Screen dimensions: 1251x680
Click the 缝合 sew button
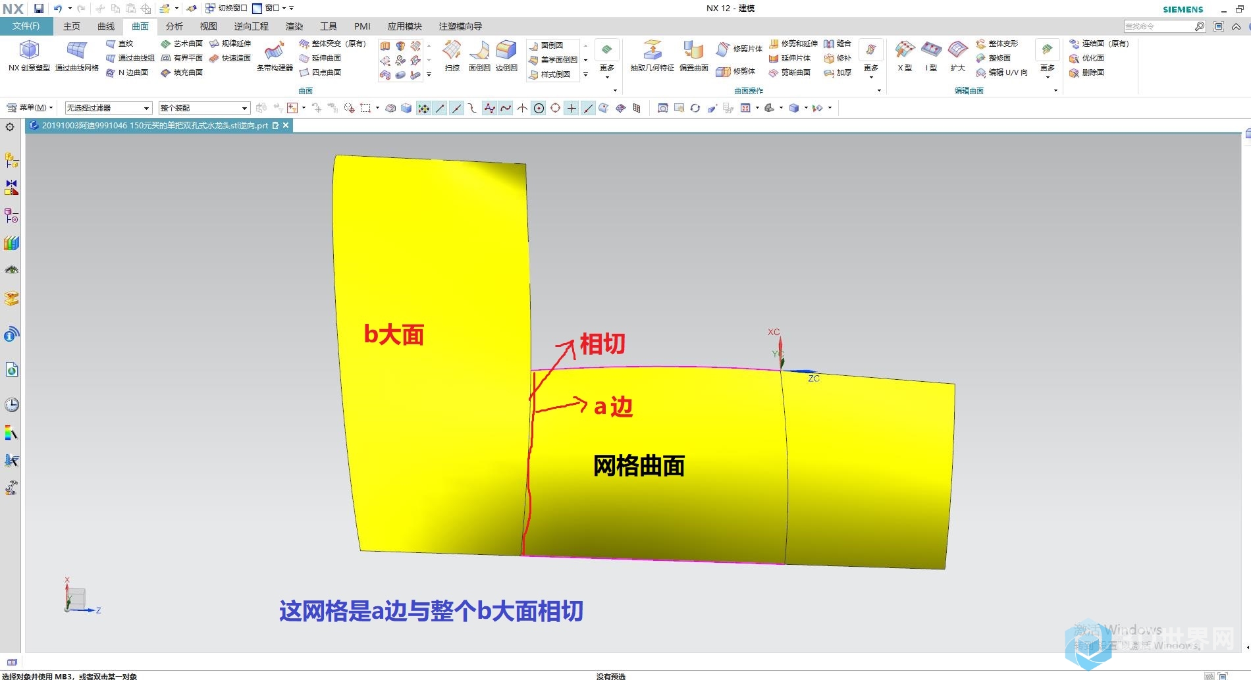(838, 43)
